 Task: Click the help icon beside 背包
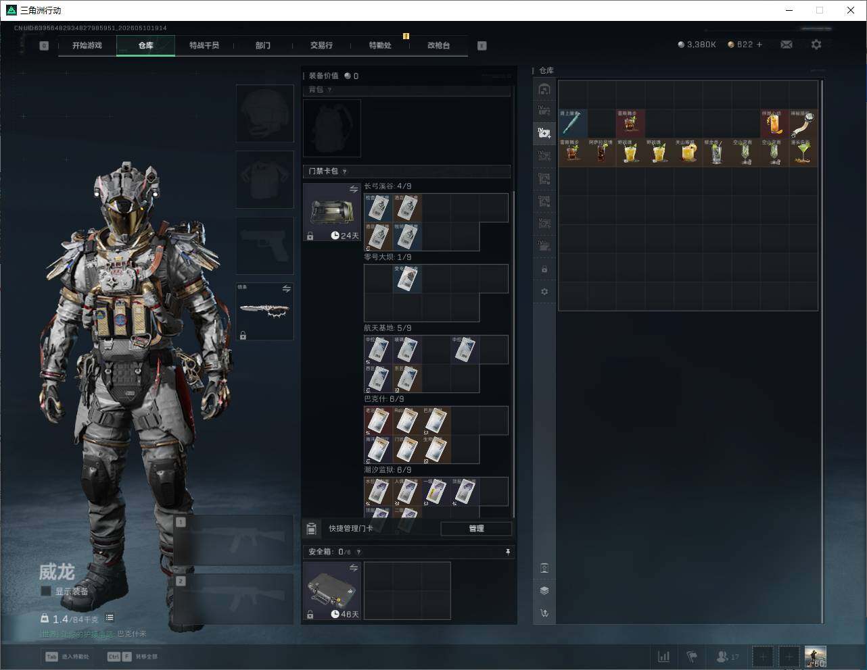tap(330, 90)
